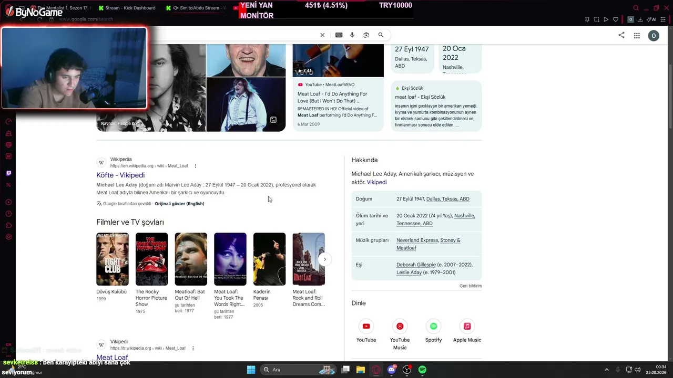673x378 pixels.
Task: Open OBS Studio from the taskbar
Action: 407,370
